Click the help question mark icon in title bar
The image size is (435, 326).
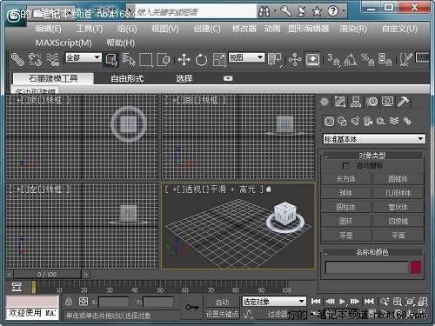point(333,11)
